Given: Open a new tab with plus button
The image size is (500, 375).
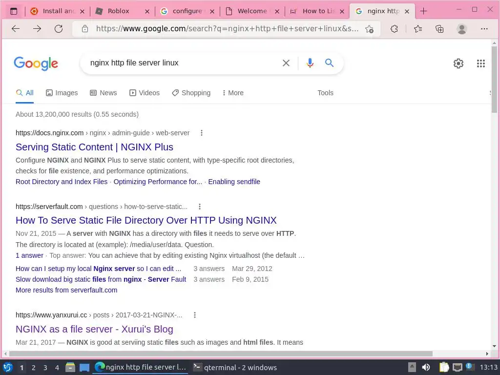Looking at the screenshot, I should (423, 11).
